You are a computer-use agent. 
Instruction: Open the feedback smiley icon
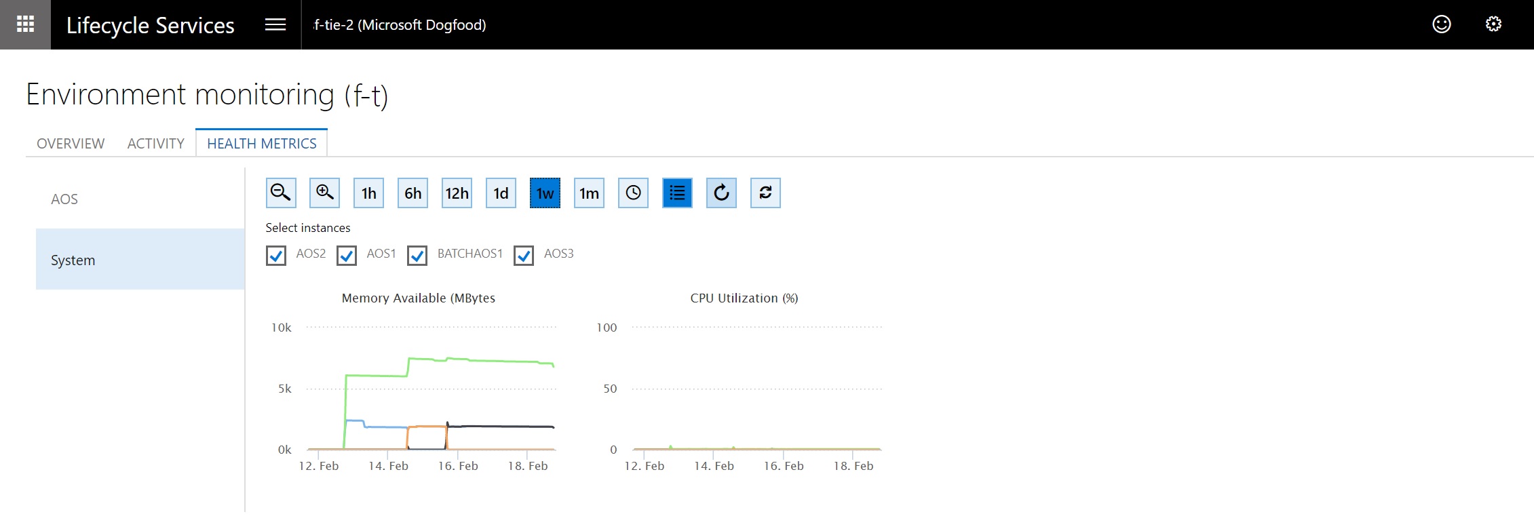(1441, 24)
